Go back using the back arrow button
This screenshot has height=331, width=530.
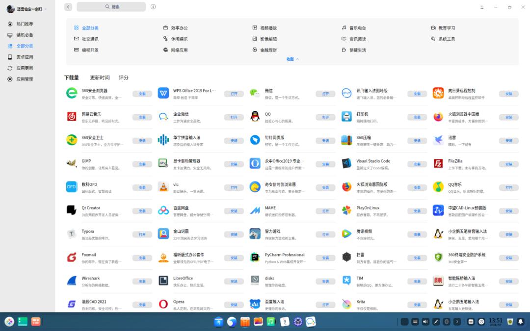click(x=68, y=7)
